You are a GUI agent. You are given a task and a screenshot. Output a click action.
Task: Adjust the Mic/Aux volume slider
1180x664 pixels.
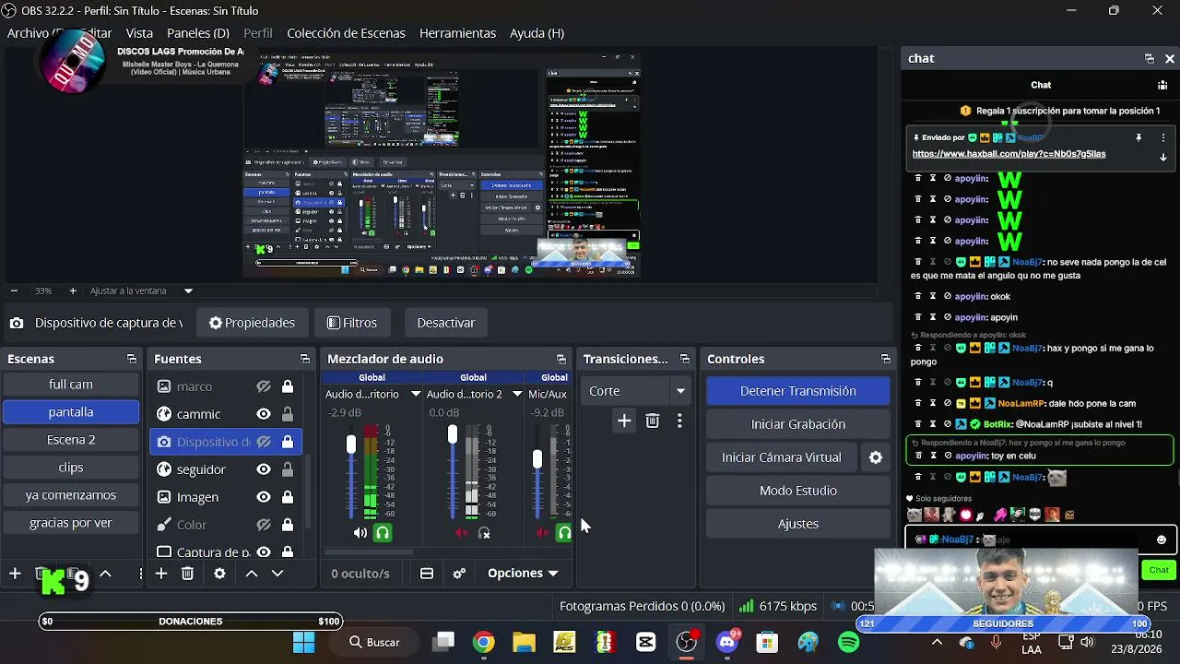(x=537, y=458)
